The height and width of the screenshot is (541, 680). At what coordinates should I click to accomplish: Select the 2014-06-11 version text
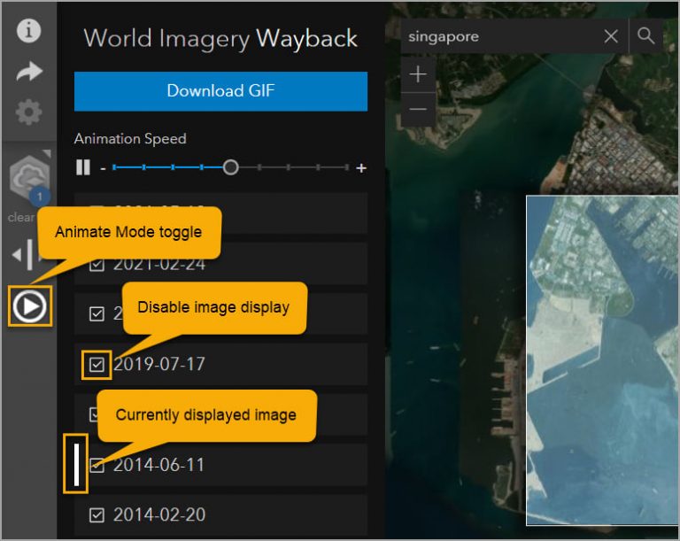click(158, 465)
